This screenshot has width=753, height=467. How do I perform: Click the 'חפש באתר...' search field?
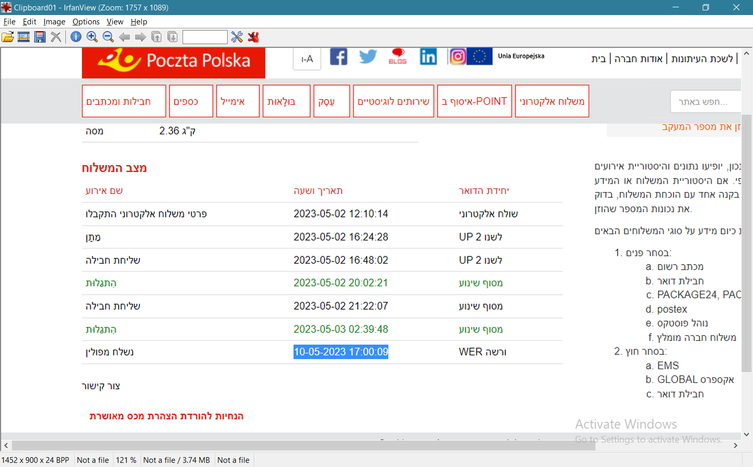tap(706, 102)
